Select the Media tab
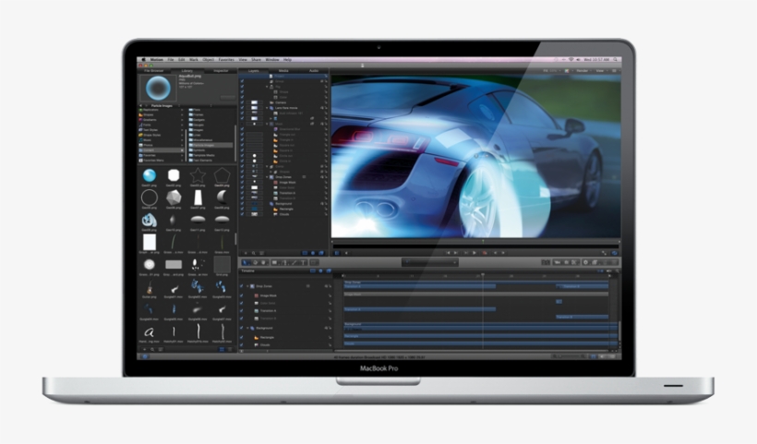Viewport: 757px width, 444px height. point(283,70)
